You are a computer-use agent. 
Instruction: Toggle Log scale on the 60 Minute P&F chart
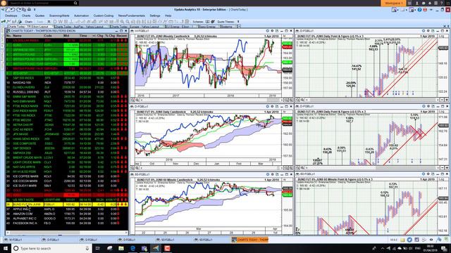point(442,179)
